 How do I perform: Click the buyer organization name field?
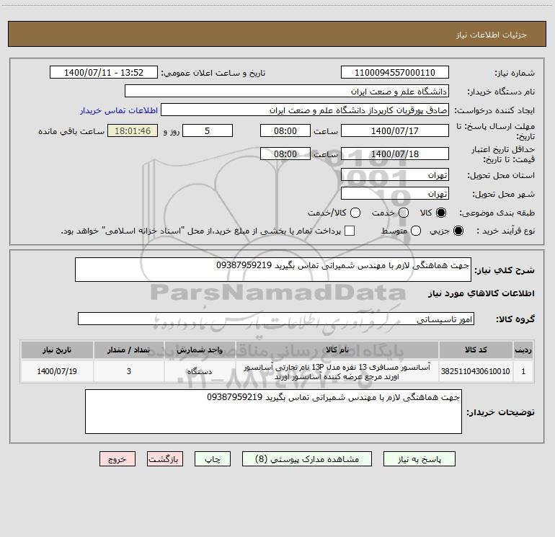tap(287, 91)
